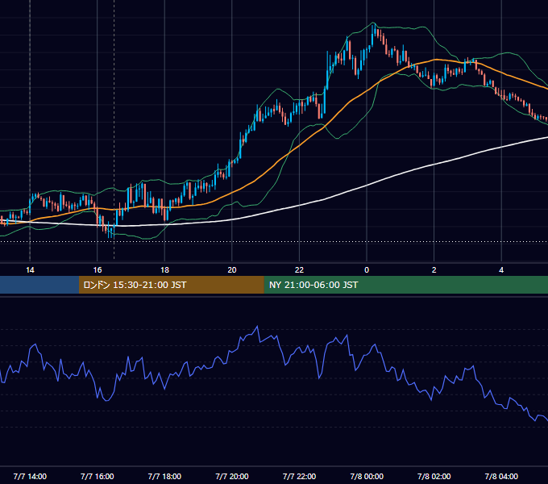Image resolution: width=548 pixels, height=484 pixels.
Task: Click the 14 hour axis label
Action: click(30, 270)
